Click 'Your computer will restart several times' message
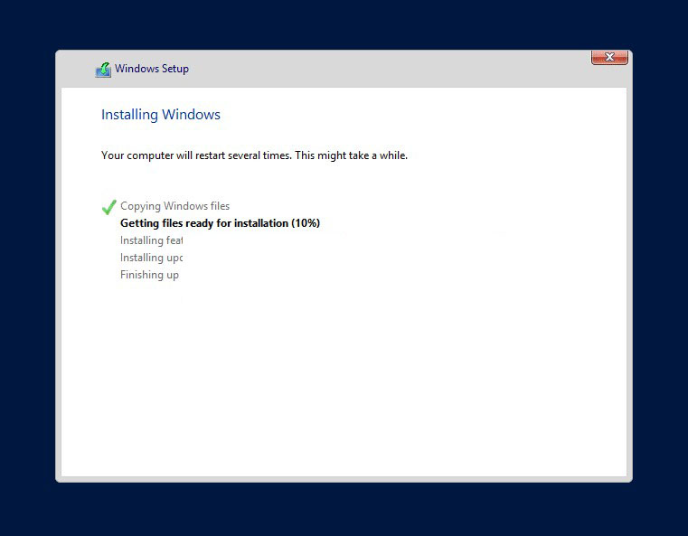Screen dimensions: 688x536 (254, 155)
